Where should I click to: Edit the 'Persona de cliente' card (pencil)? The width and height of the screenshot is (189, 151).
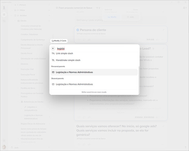[x=164, y=30]
